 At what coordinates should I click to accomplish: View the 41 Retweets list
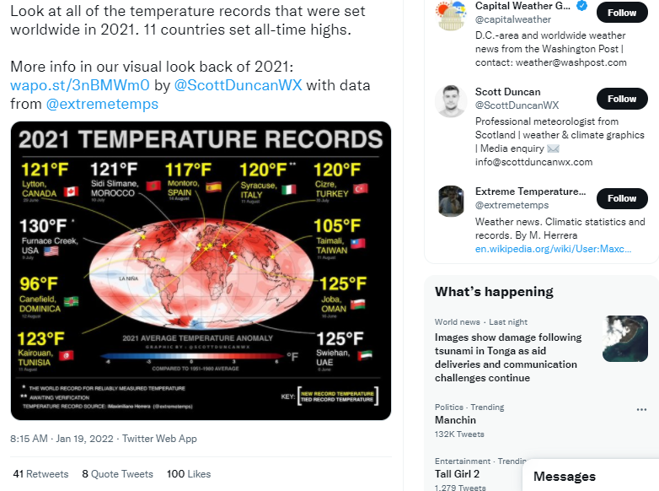(x=40, y=474)
